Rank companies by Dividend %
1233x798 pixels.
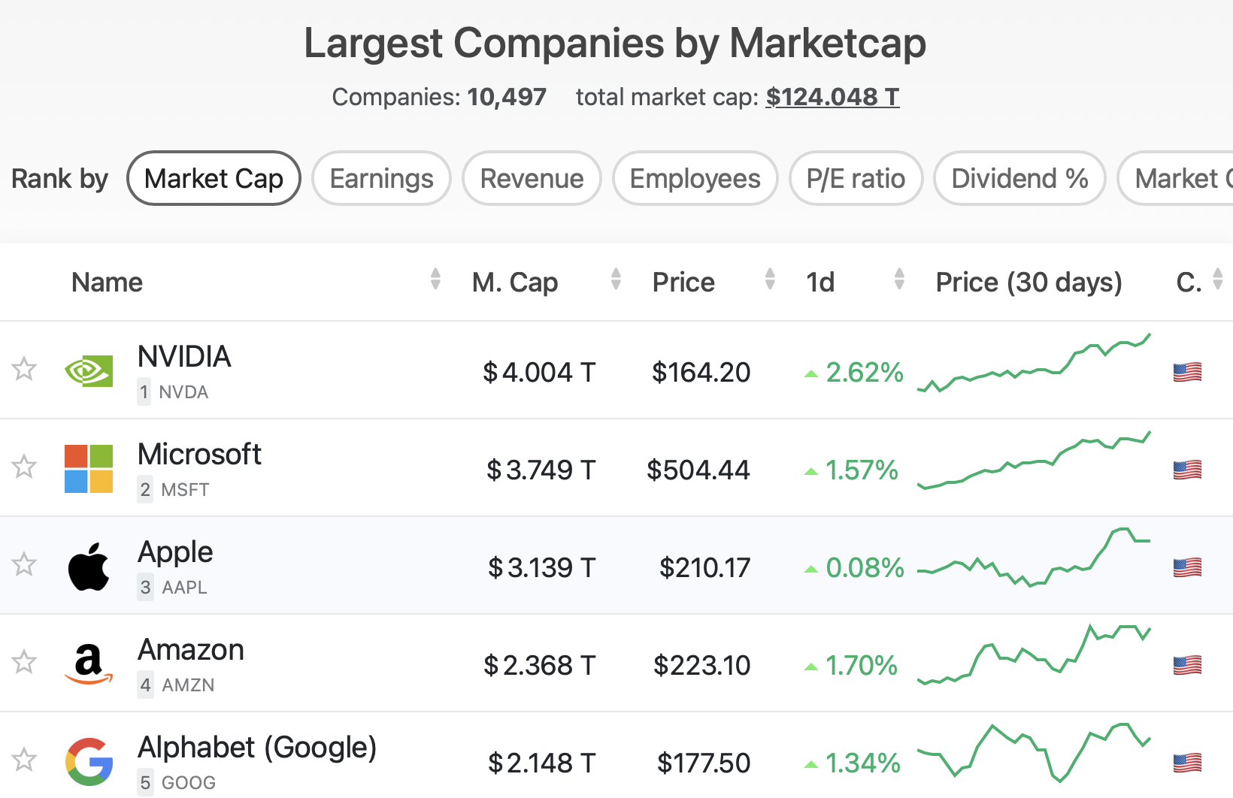[x=1019, y=178]
